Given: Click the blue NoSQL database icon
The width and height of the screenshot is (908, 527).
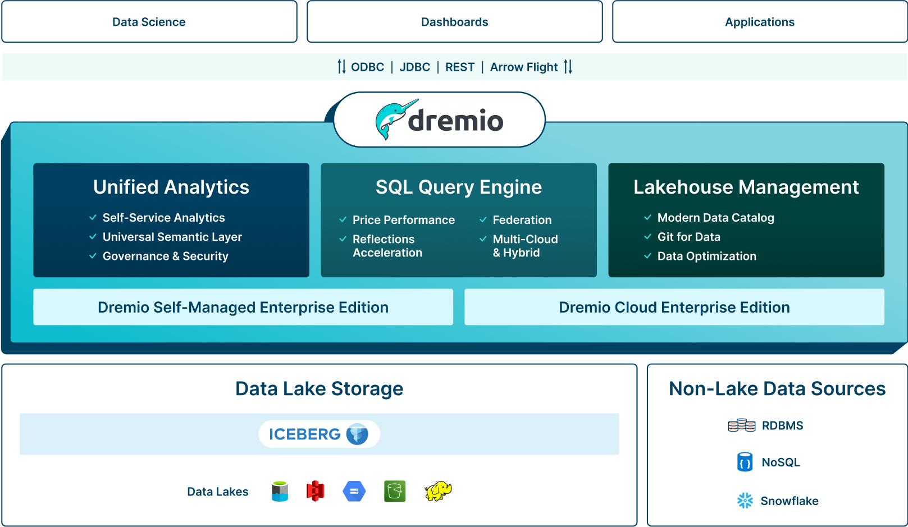Looking at the screenshot, I should (x=745, y=462).
